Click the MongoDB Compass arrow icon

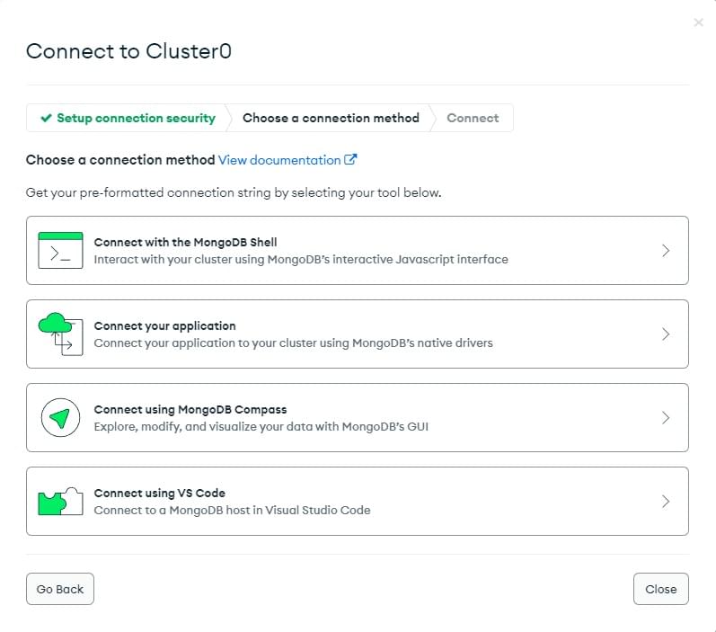tap(60, 417)
